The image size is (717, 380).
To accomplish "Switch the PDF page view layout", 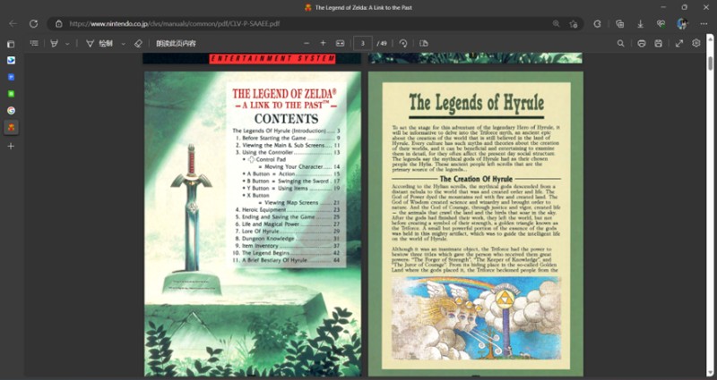I will tap(424, 43).
